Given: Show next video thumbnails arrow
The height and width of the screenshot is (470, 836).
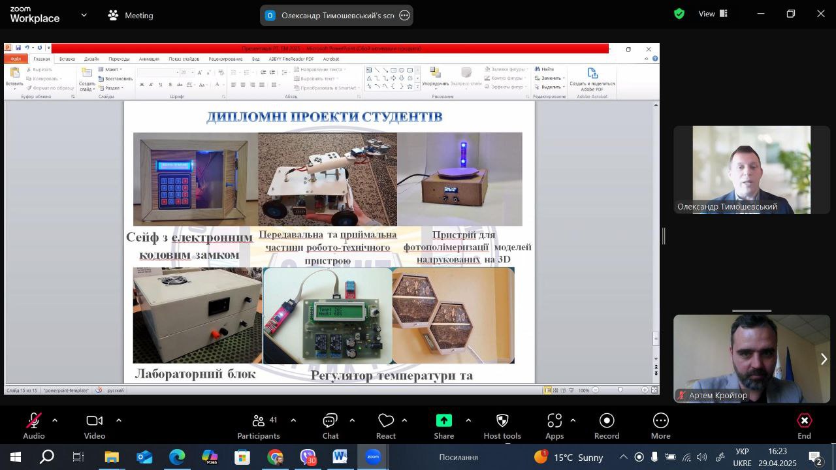Looking at the screenshot, I should click(x=824, y=359).
